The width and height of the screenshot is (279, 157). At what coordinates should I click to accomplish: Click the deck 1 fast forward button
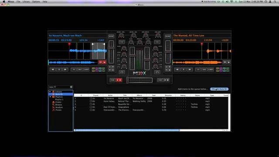coord(65,70)
